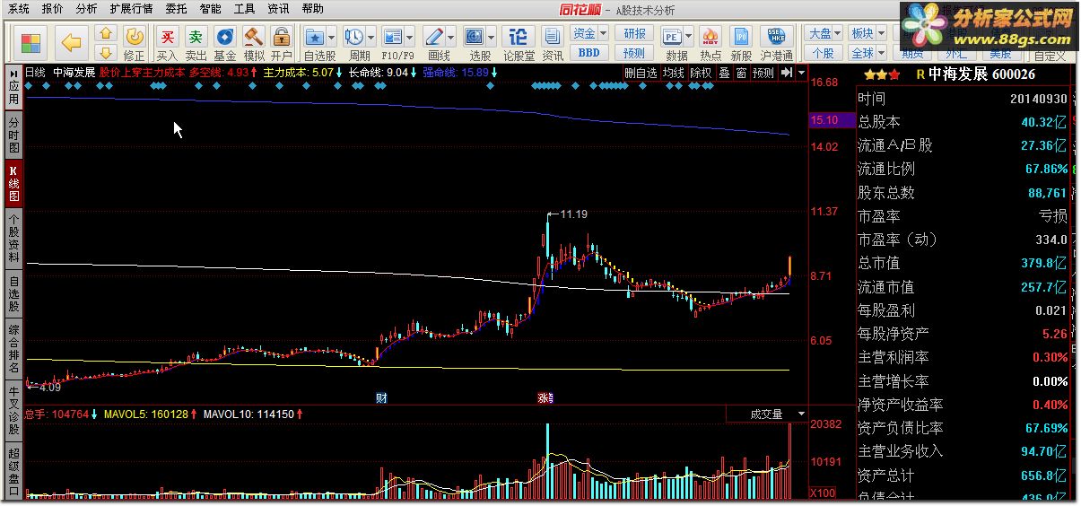The height and width of the screenshot is (506, 1081).
Task: Expand the chart toolbar dropdown arrow
Action: [800, 73]
